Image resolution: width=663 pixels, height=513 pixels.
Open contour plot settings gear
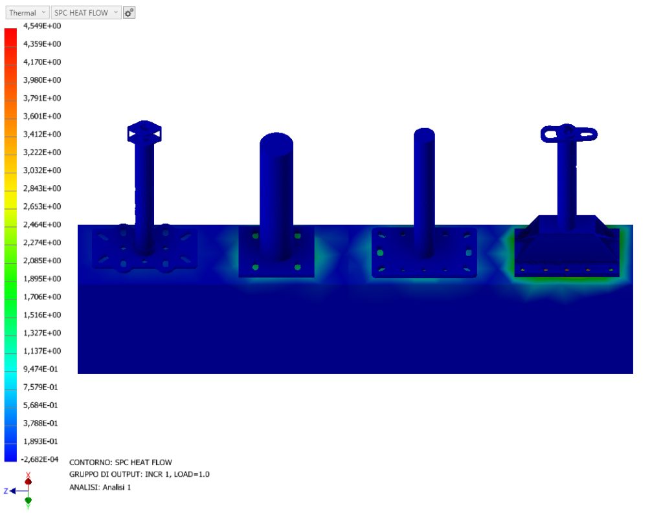129,13
